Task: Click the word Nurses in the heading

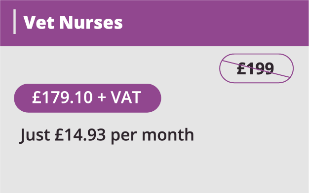Action: point(91,23)
